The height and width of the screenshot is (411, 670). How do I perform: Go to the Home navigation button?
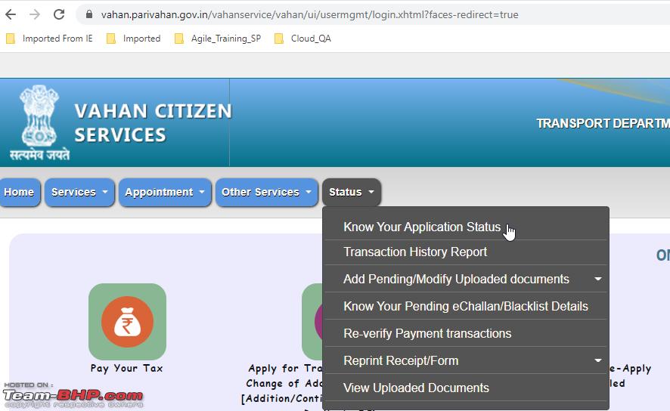[19, 192]
